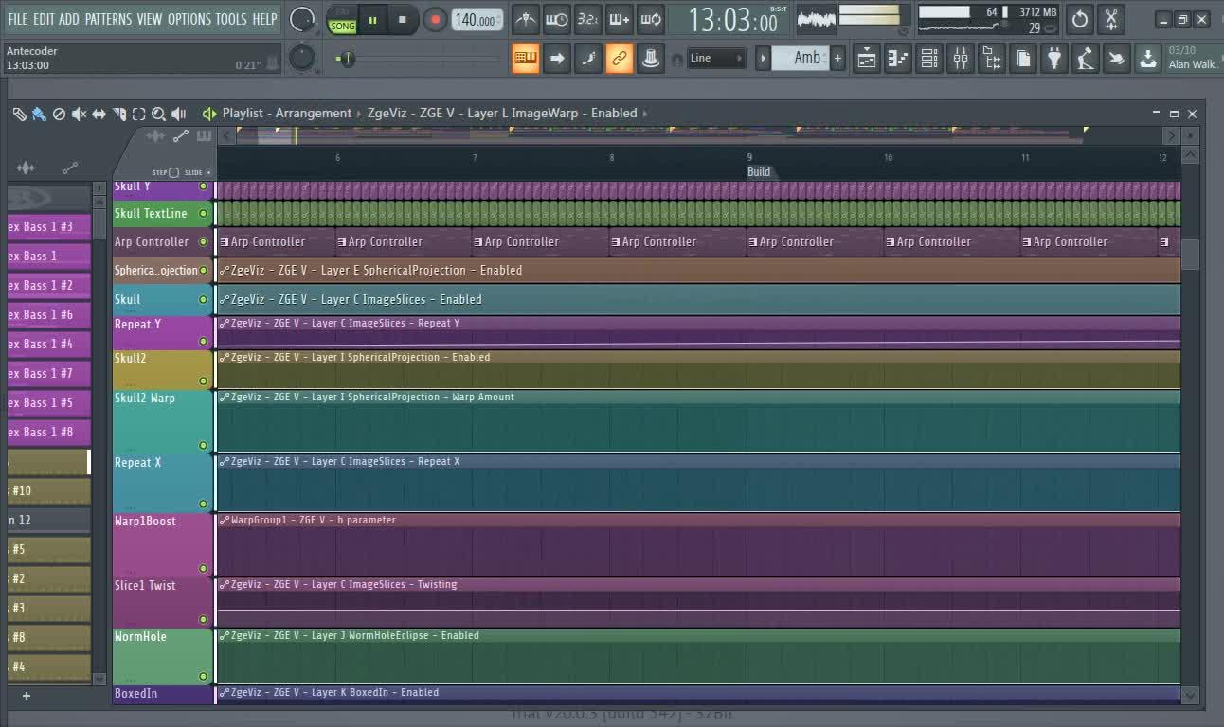Toggle loop recording
This screenshot has height=727, width=1224.
tap(651, 19)
